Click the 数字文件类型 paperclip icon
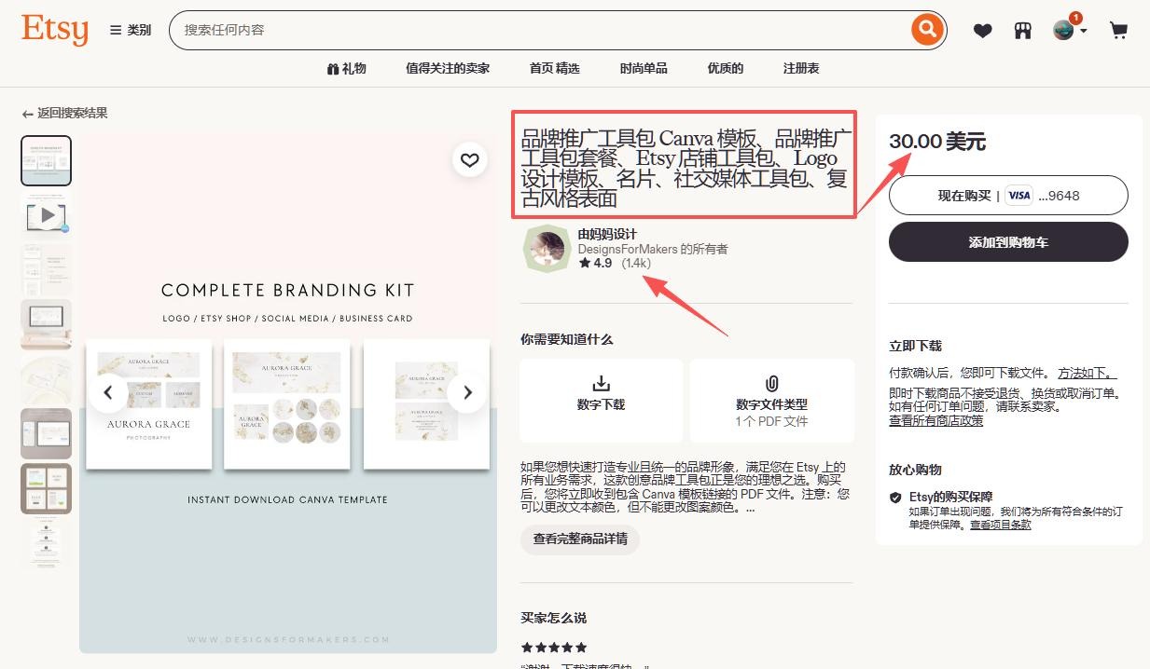This screenshot has height=669, width=1150. tap(771, 383)
